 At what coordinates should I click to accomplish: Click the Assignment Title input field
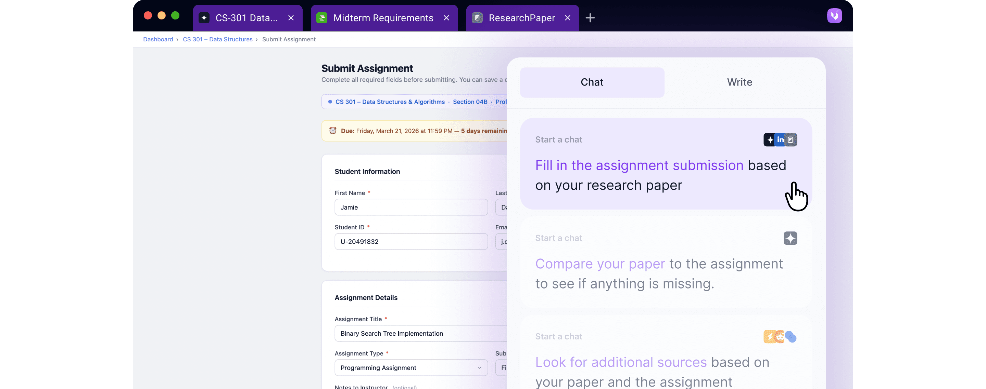click(x=421, y=333)
